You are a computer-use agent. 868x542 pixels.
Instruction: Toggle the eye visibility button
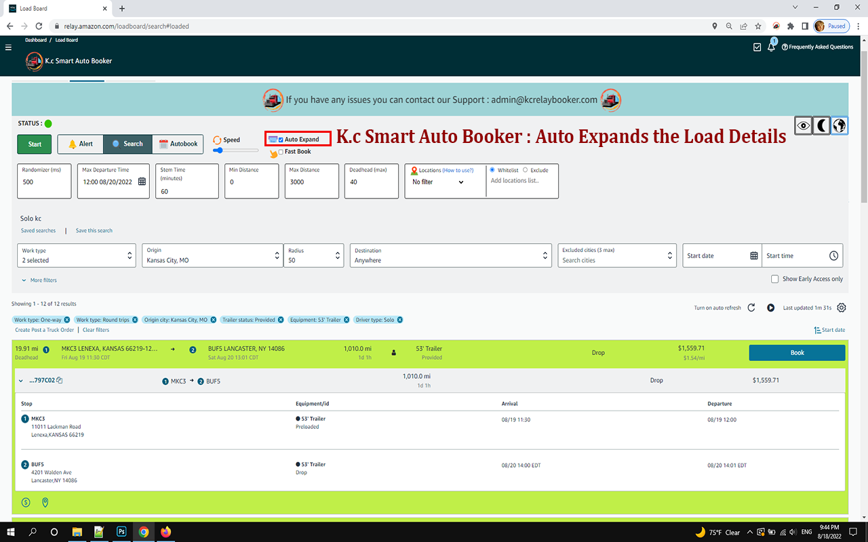[804, 125]
